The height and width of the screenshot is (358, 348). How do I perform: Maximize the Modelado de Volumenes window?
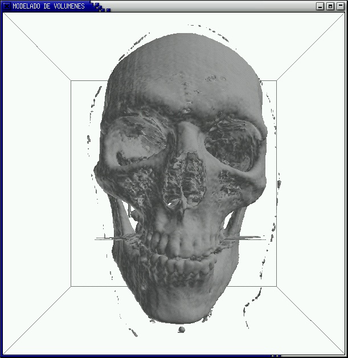(330, 6)
